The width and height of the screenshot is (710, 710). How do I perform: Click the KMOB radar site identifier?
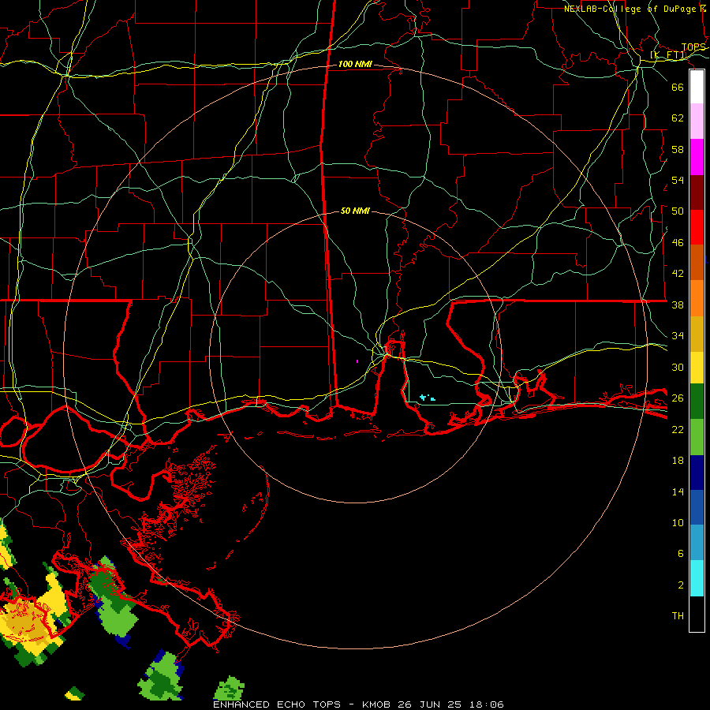pyautogui.click(x=376, y=704)
